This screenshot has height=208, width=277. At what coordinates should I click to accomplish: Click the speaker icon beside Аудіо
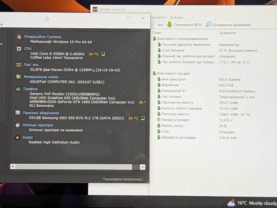tap(17, 137)
